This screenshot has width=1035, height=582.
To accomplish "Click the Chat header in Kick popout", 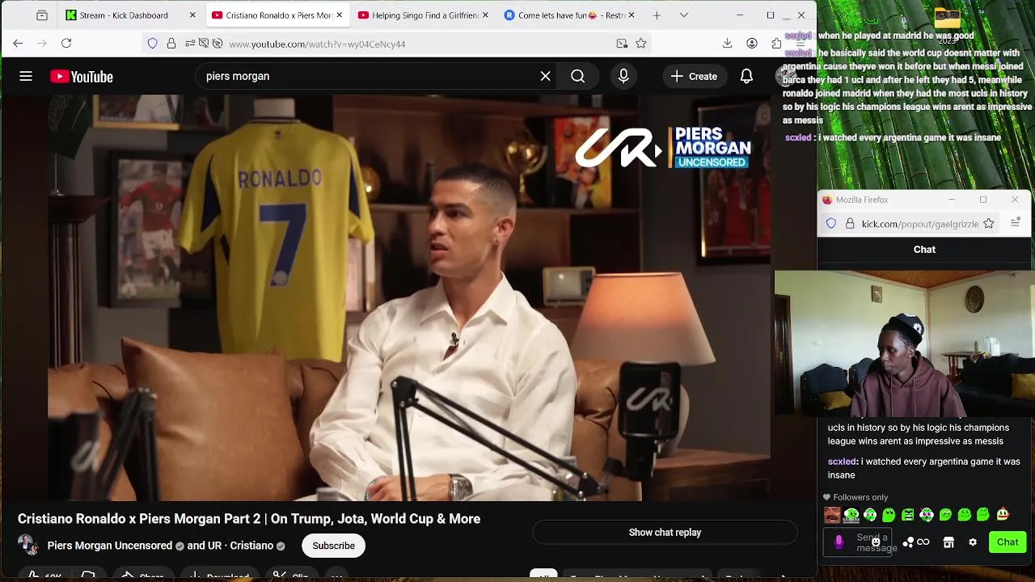I will (x=924, y=250).
